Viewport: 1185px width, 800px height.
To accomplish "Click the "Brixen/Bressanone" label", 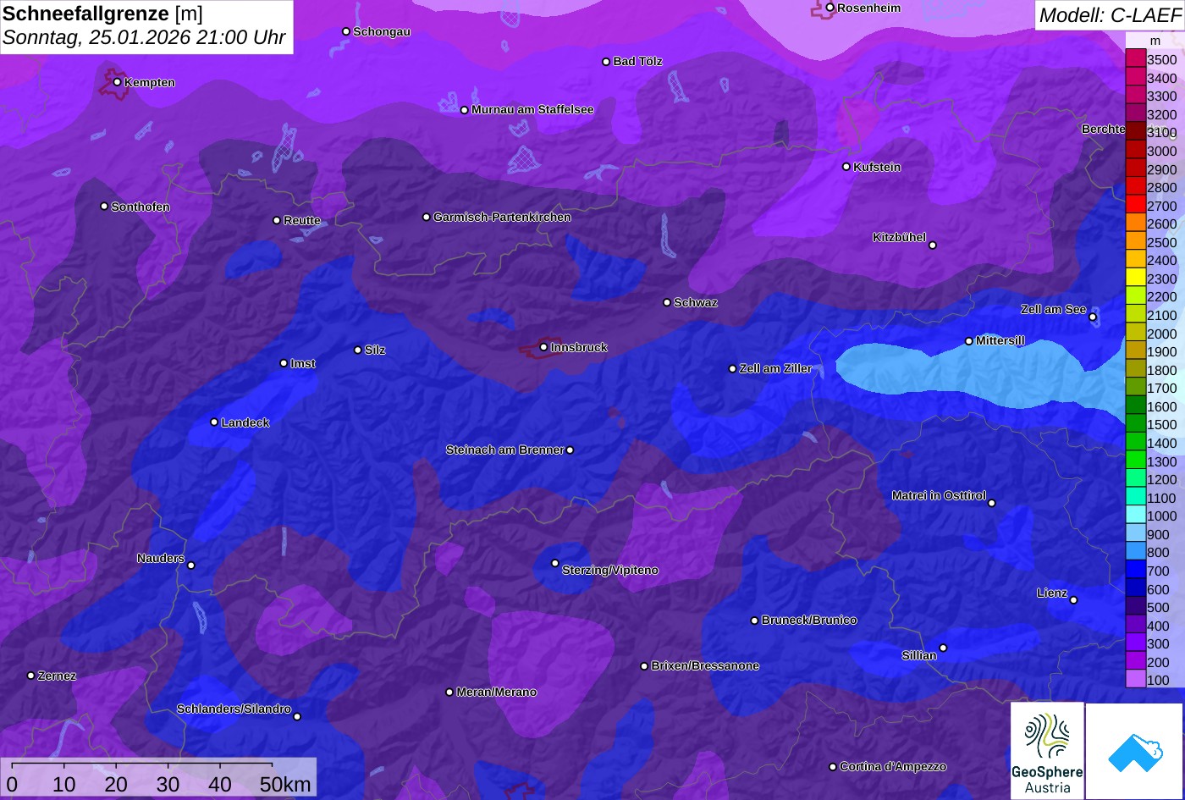I will click(x=705, y=666).
